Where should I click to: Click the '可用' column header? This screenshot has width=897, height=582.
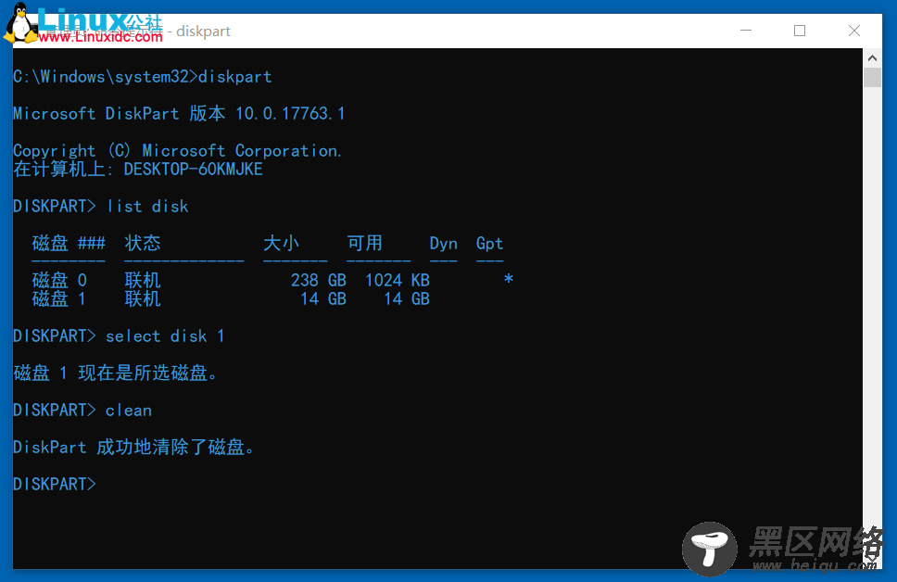(x=364, y=243)
